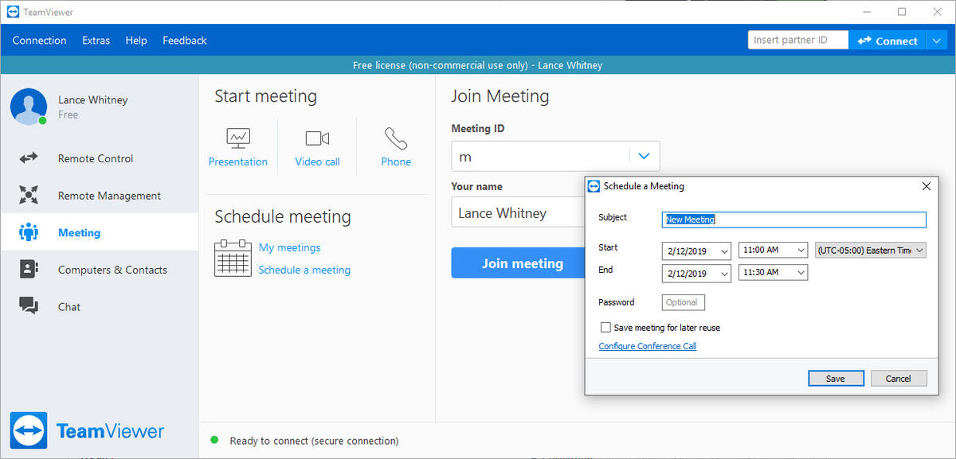This screenshot has width=956, height=459.
Task: Click the Phone handset icon
Action: (x=396, y=138)
